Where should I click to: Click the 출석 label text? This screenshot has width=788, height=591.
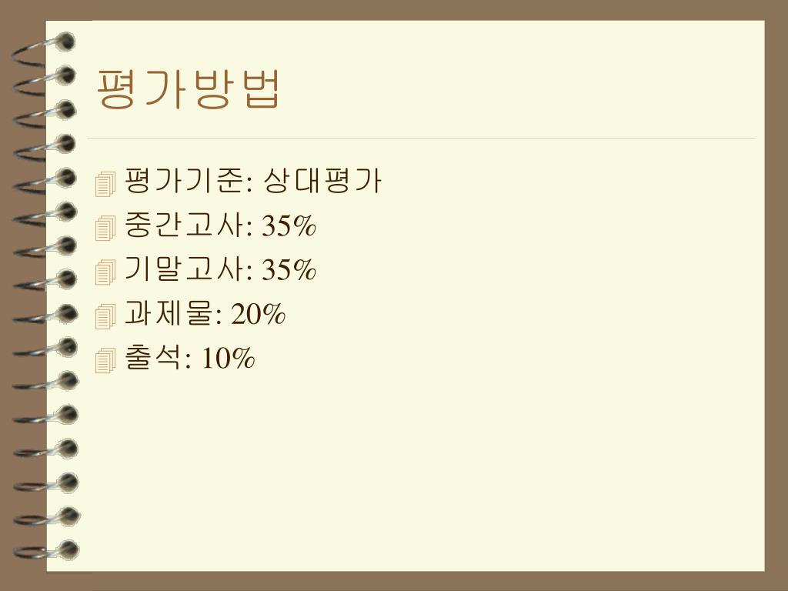pos(154,357)
